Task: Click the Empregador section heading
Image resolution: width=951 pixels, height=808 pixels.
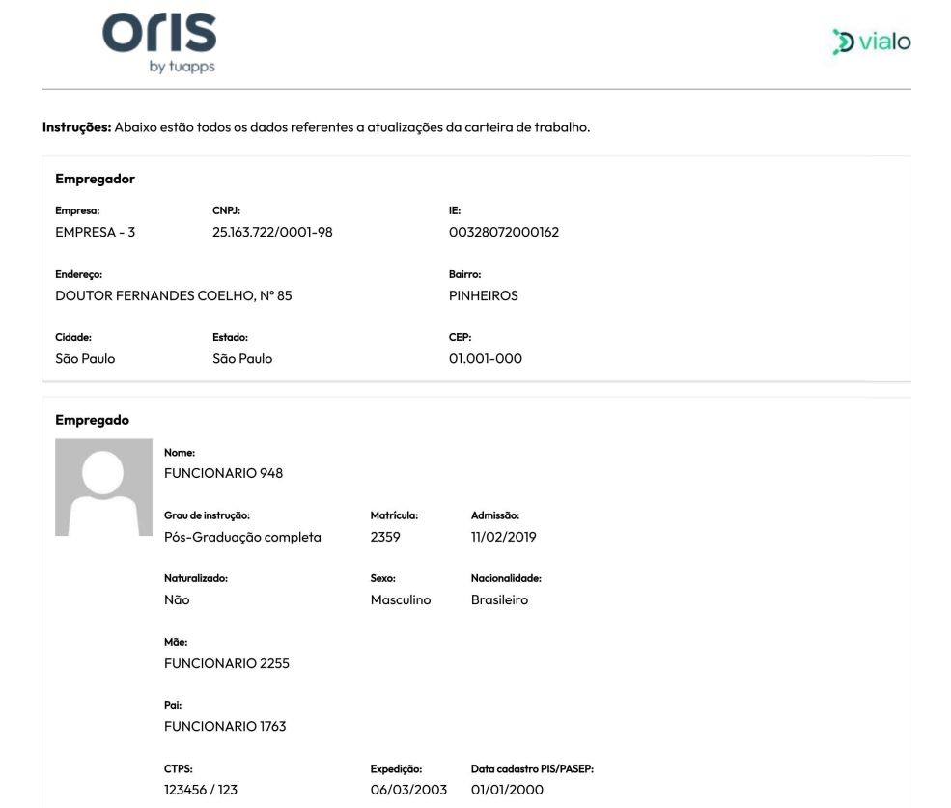Action: 96,179
